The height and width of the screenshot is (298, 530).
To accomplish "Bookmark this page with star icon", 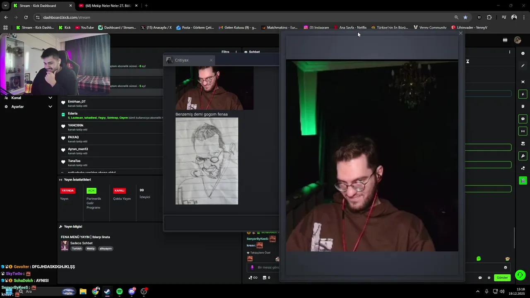I will [465, 17].
